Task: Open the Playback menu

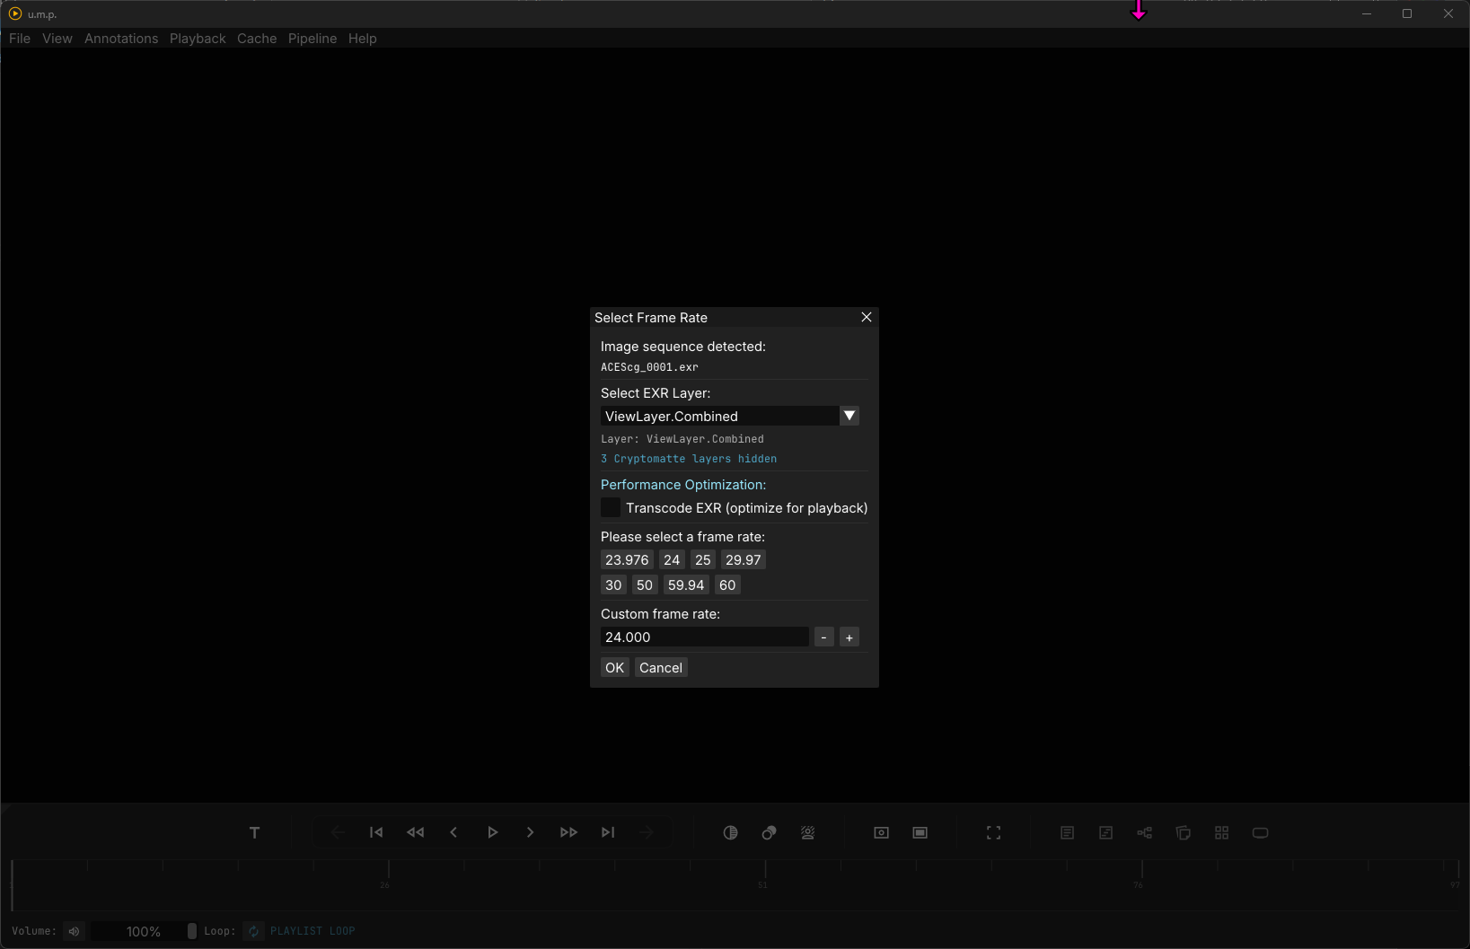Action: (x=198, y=39)
